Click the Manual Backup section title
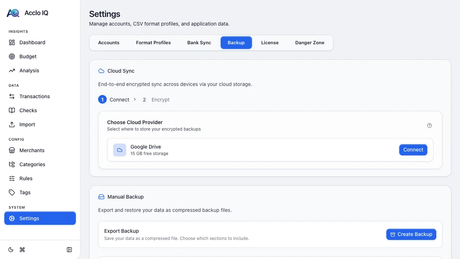Image resolution: width=460 pixels, height=259 pixels. tap(125, 197)
